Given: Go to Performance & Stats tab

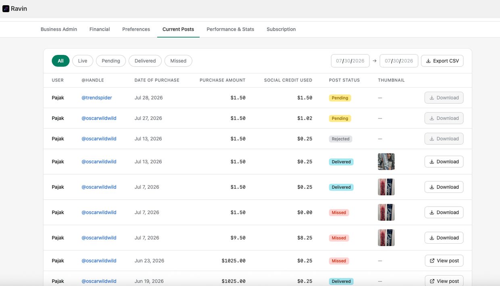Looking at the screenshot, I should point(230,29).
